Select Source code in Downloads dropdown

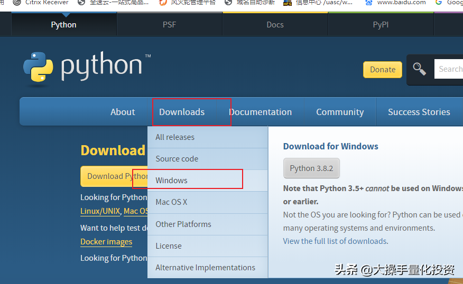tap(208, 159)
